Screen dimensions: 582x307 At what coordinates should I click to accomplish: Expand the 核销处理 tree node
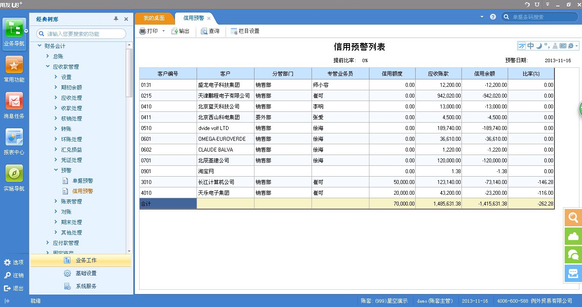pyautogui.click(x=56, y=118)
